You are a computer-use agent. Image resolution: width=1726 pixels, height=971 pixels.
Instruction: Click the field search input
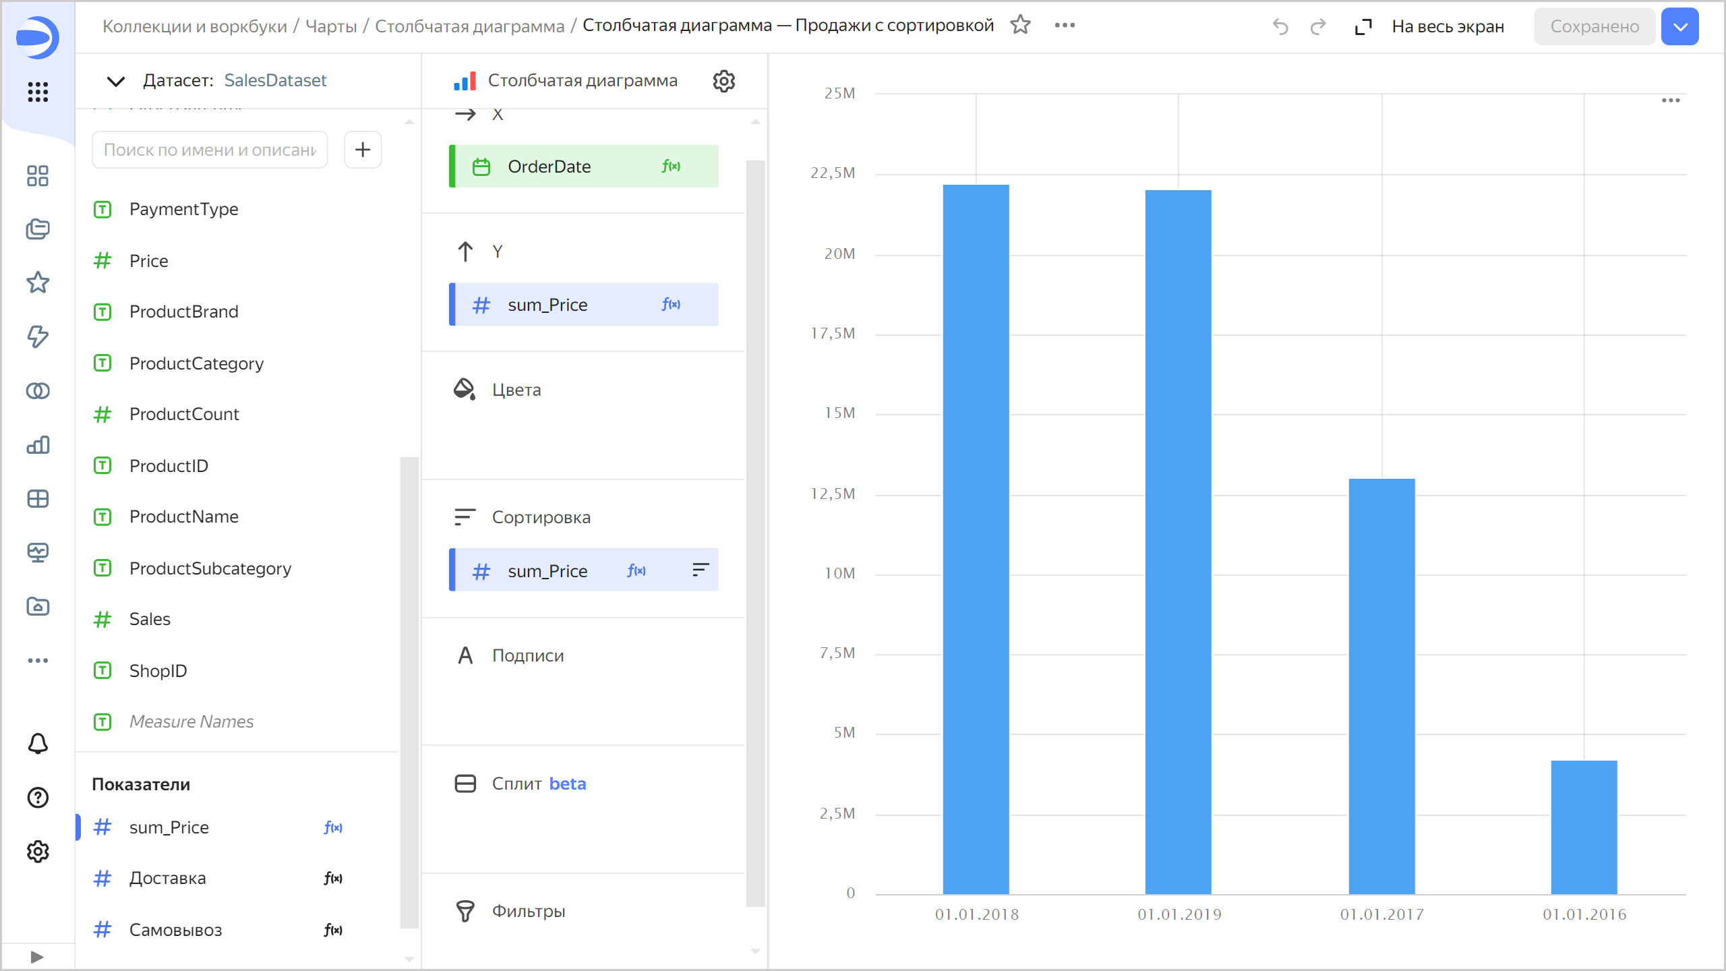pos(210,150)
